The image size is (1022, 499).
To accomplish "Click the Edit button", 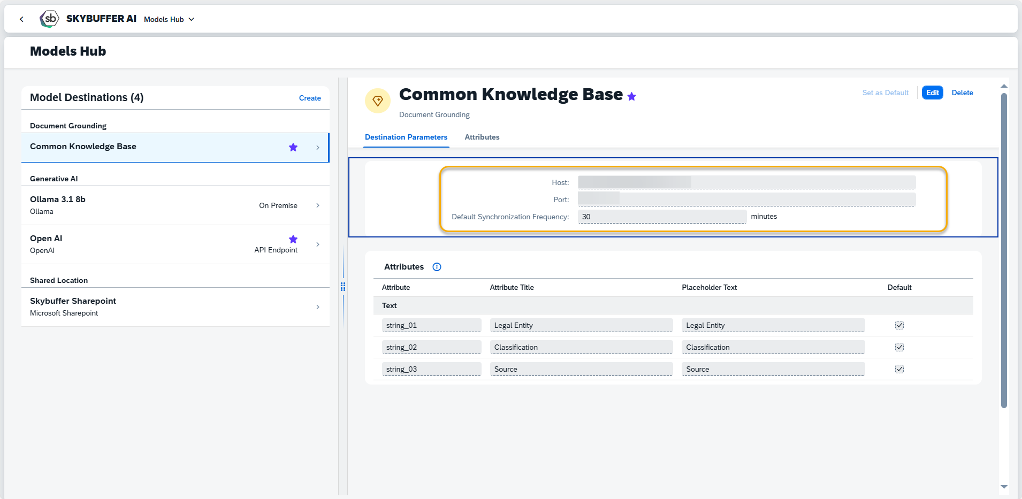I will click(932, 93).
